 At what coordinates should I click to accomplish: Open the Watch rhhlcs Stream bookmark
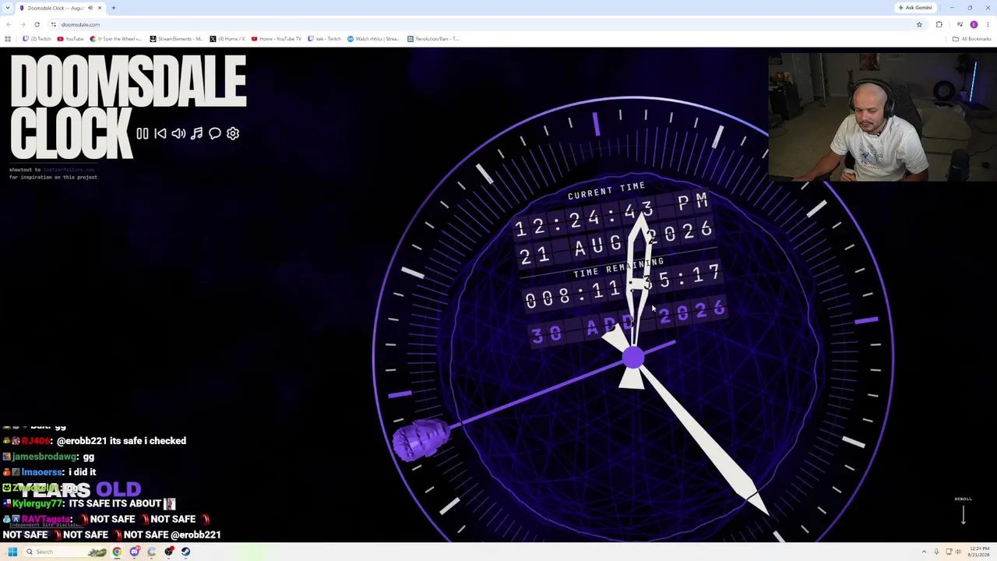tap(374, 39)
